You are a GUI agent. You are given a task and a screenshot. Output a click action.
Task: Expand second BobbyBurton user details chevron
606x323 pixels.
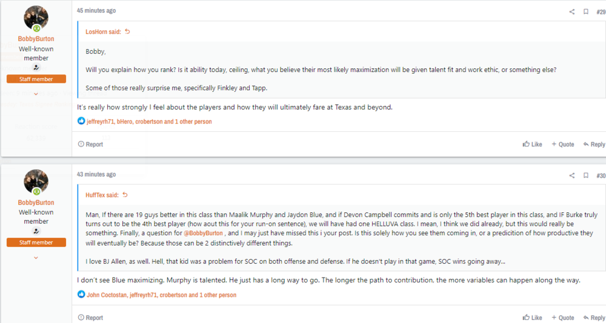36,258
